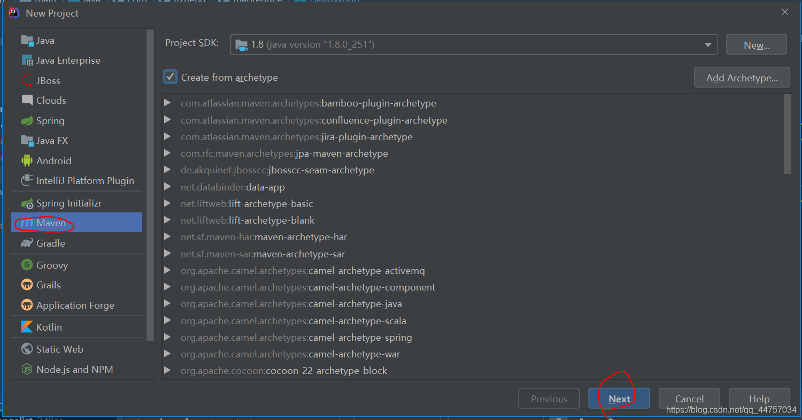Viewport: 802px width, 420px height.
Task: Expand net.databinder data-app entry
Action: coord(168,187)
